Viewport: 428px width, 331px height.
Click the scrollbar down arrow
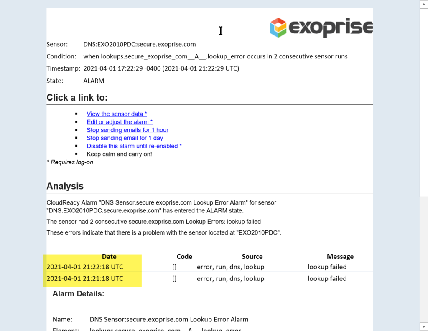[424, 326]
